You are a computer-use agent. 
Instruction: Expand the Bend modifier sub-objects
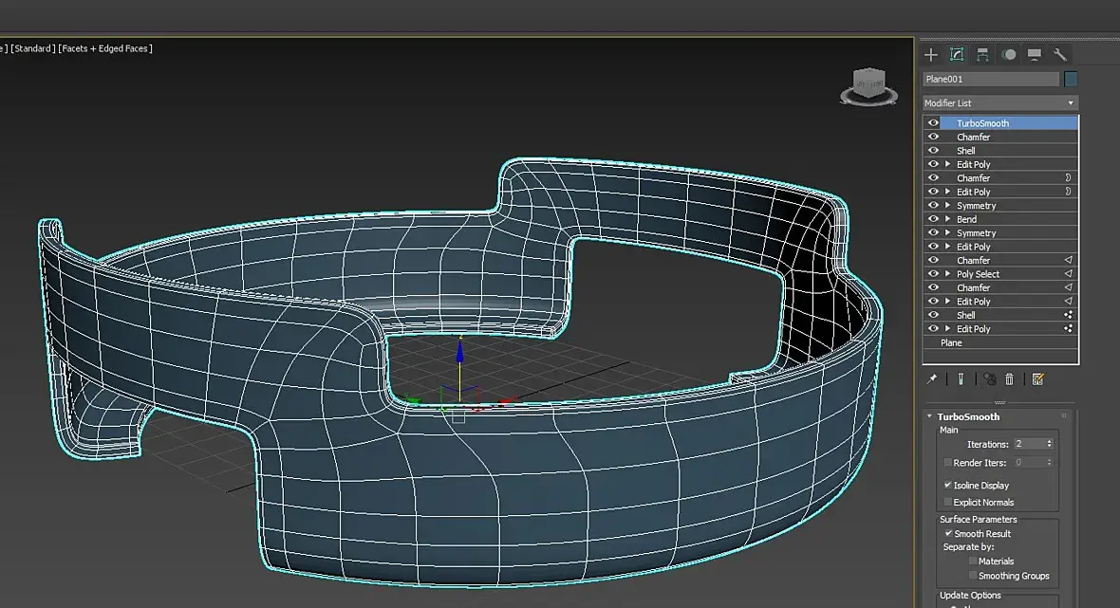[x=948, y=219]
